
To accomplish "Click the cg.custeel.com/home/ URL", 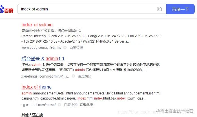I will pyautogui.click(x=39, y=105).
